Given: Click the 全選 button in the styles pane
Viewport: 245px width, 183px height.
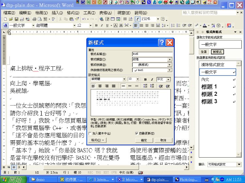Looking at the screenshot, I should click(x=204, y=52).
